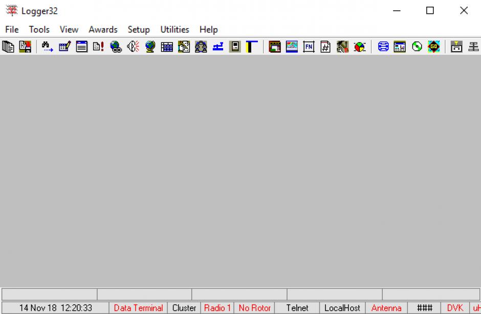Click the binoculars search icon
Screen dimensions: 481x314
pos(48,47)
